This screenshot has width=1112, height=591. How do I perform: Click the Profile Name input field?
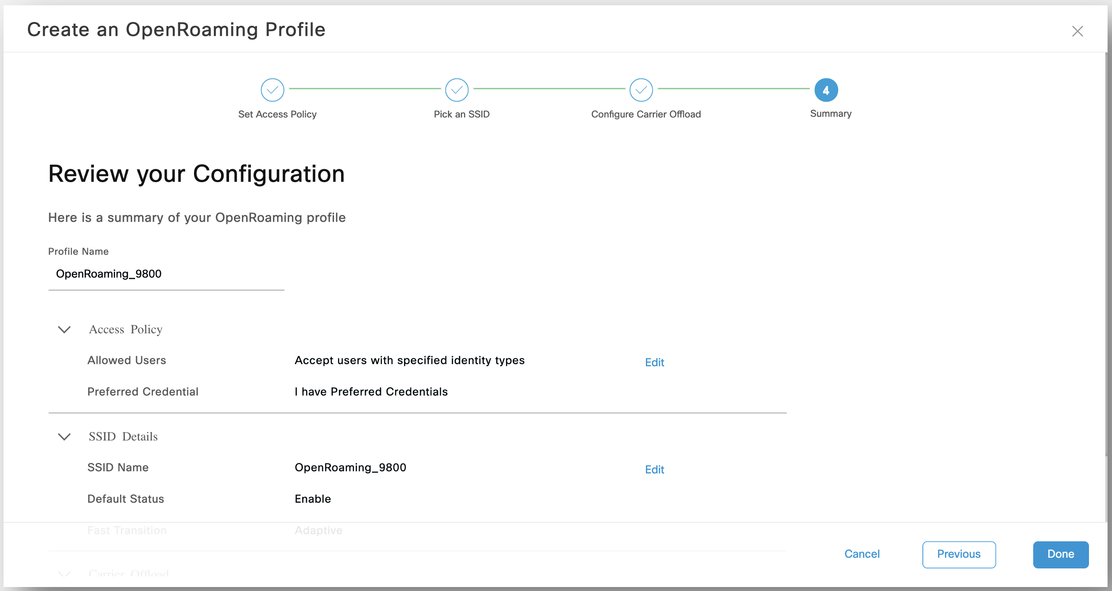[x=166, y=274]
